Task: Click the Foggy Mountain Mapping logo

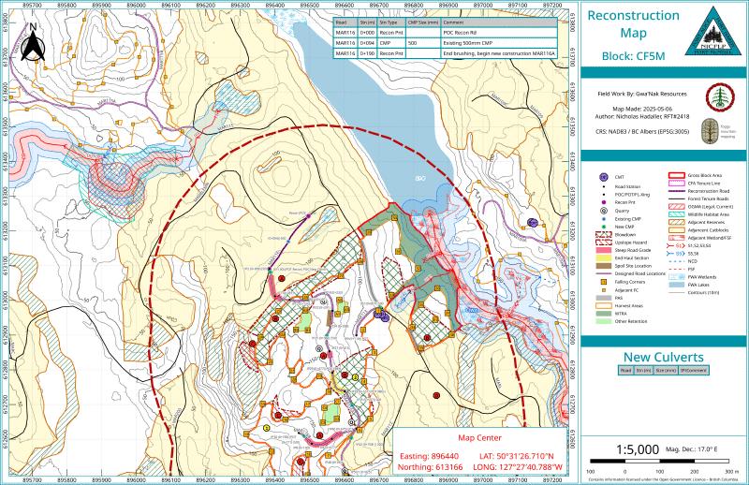Action: pyautogui.click(x=711, y=131)
